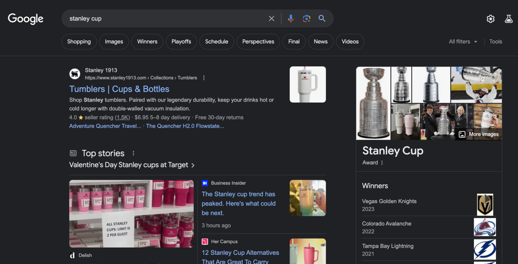Open options menu for Stanley 1913 result
Viewport: 518px width, 264px height.
pos(204,78)
